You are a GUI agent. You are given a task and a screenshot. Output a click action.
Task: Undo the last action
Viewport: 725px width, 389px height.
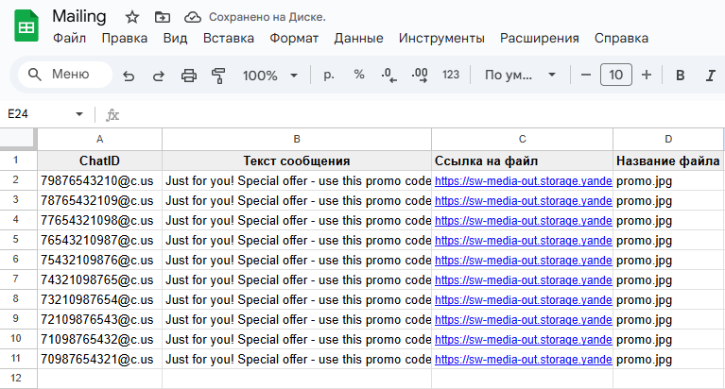(129, 75)
